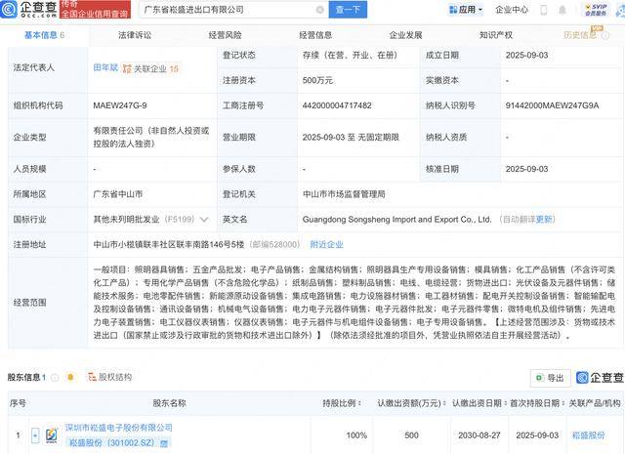Open the 附近企业 link
This screenshot has height=454, width=625.
tap(326, 244)
